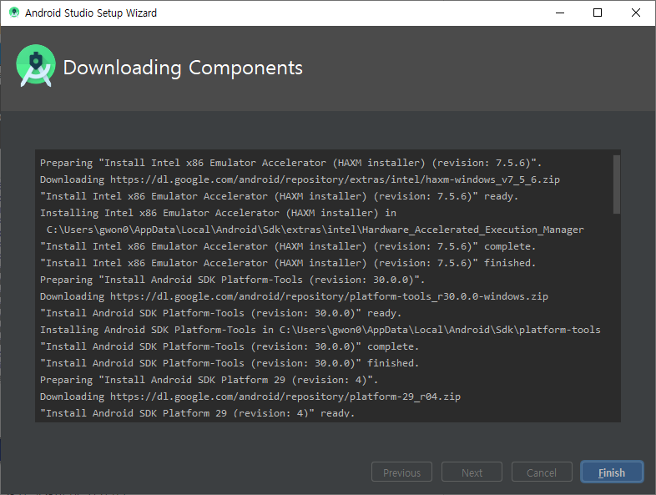This screenshot has height=495, width=656.
Task: Click the HAXM installer 'finished.' log line
Action: pyautogui.click(x=288, y=263)
